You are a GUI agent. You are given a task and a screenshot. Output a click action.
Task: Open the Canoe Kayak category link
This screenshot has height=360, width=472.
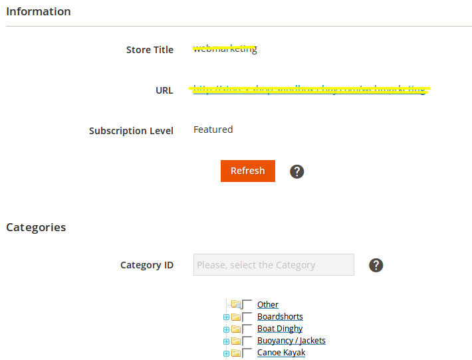[x=281, y=353]
